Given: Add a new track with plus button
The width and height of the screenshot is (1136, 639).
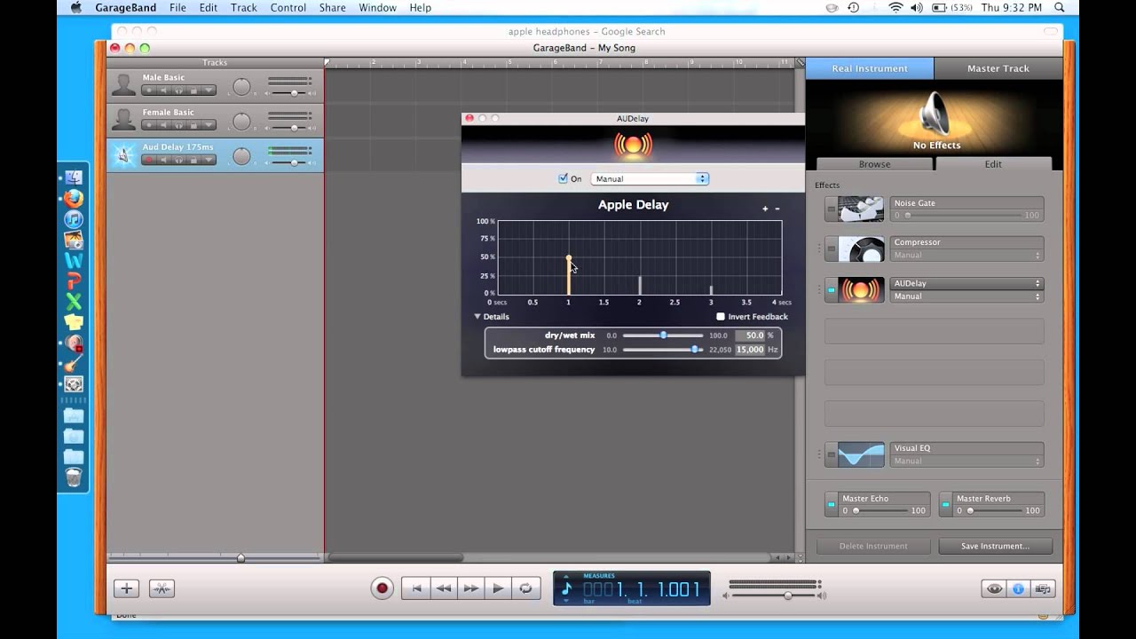Looking at the screenshot, I should [126, 588].
